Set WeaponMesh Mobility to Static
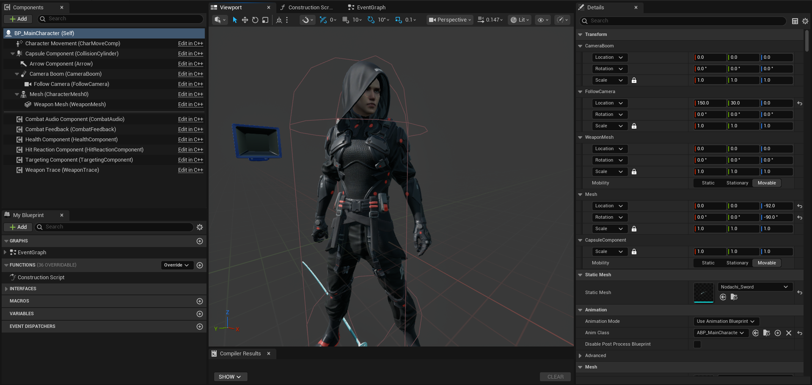The height and width of the screenshot is (385, 812). click(708, 183)
